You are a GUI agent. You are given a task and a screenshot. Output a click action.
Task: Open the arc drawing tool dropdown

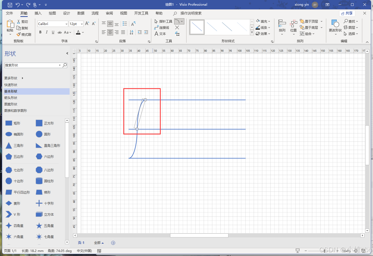pyautogui.click(x=182, y=21)
